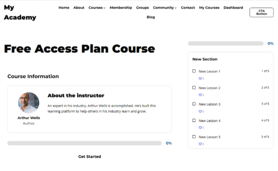The width and height of the screenshot is (278, 171).
Task: Navigate to the Blog page
Action: (x=151, y=17)
